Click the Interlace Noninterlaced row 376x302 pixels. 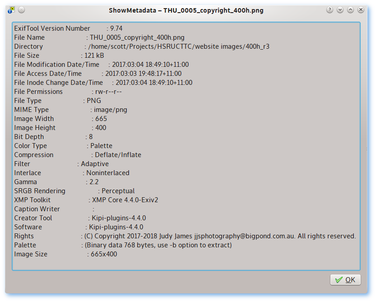click(x=72, y=173)
